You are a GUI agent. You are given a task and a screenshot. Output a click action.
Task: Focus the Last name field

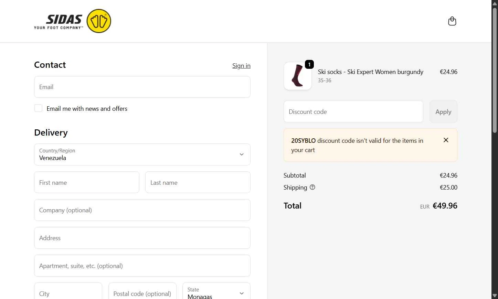click(x=198, y=182)
